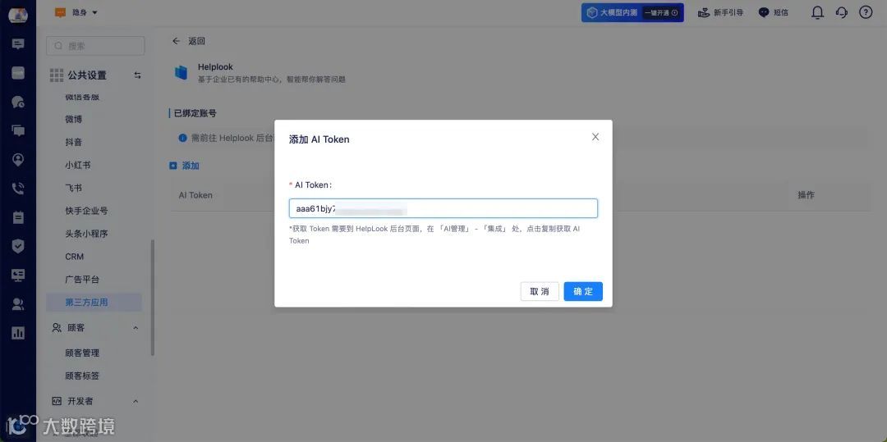Select 顾客标签 menu item
This screenshot has width=887, height=442.
coord(82,376)
